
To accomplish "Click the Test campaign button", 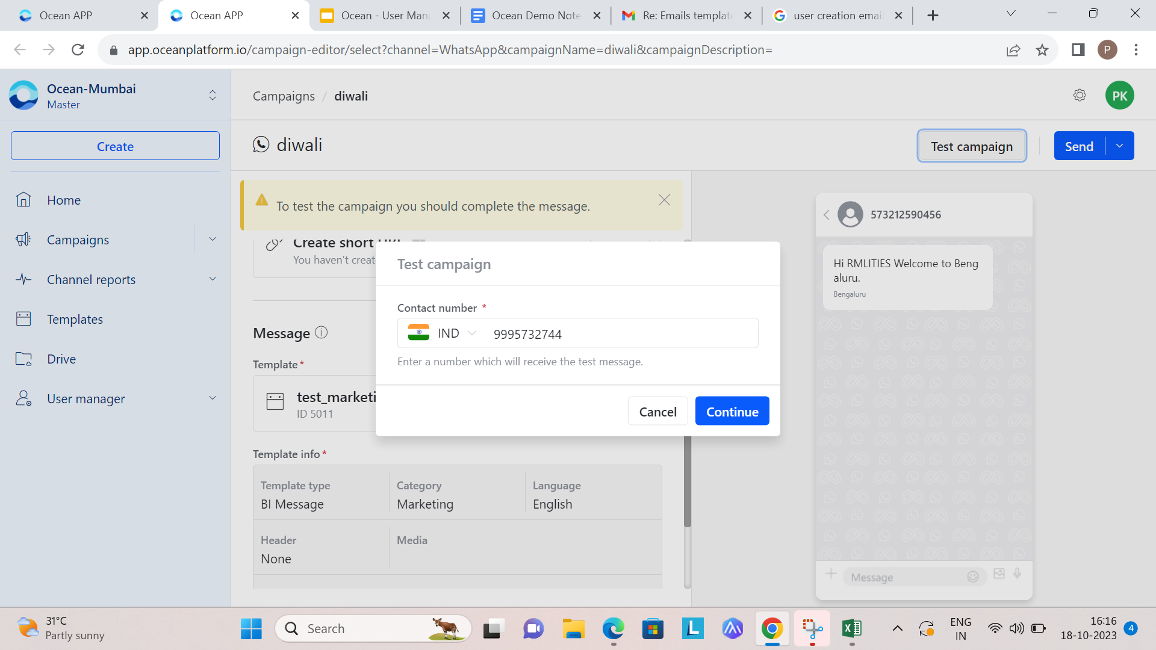I will (972, 146).
